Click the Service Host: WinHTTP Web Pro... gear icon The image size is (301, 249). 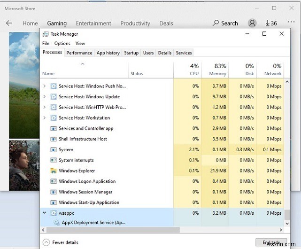(54, 107)
